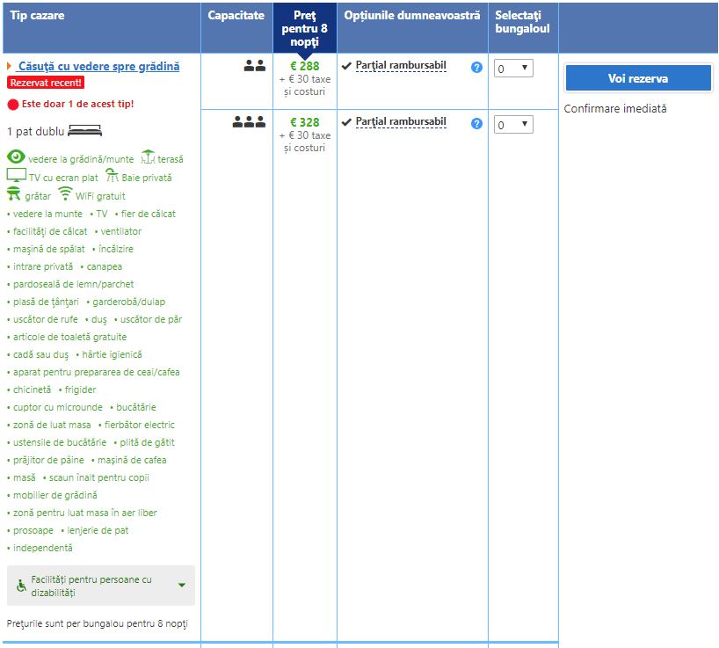The image size is (719, 648).
Task: Click Parțial rambursabil in the €328 row
Action: pos(401,122)
